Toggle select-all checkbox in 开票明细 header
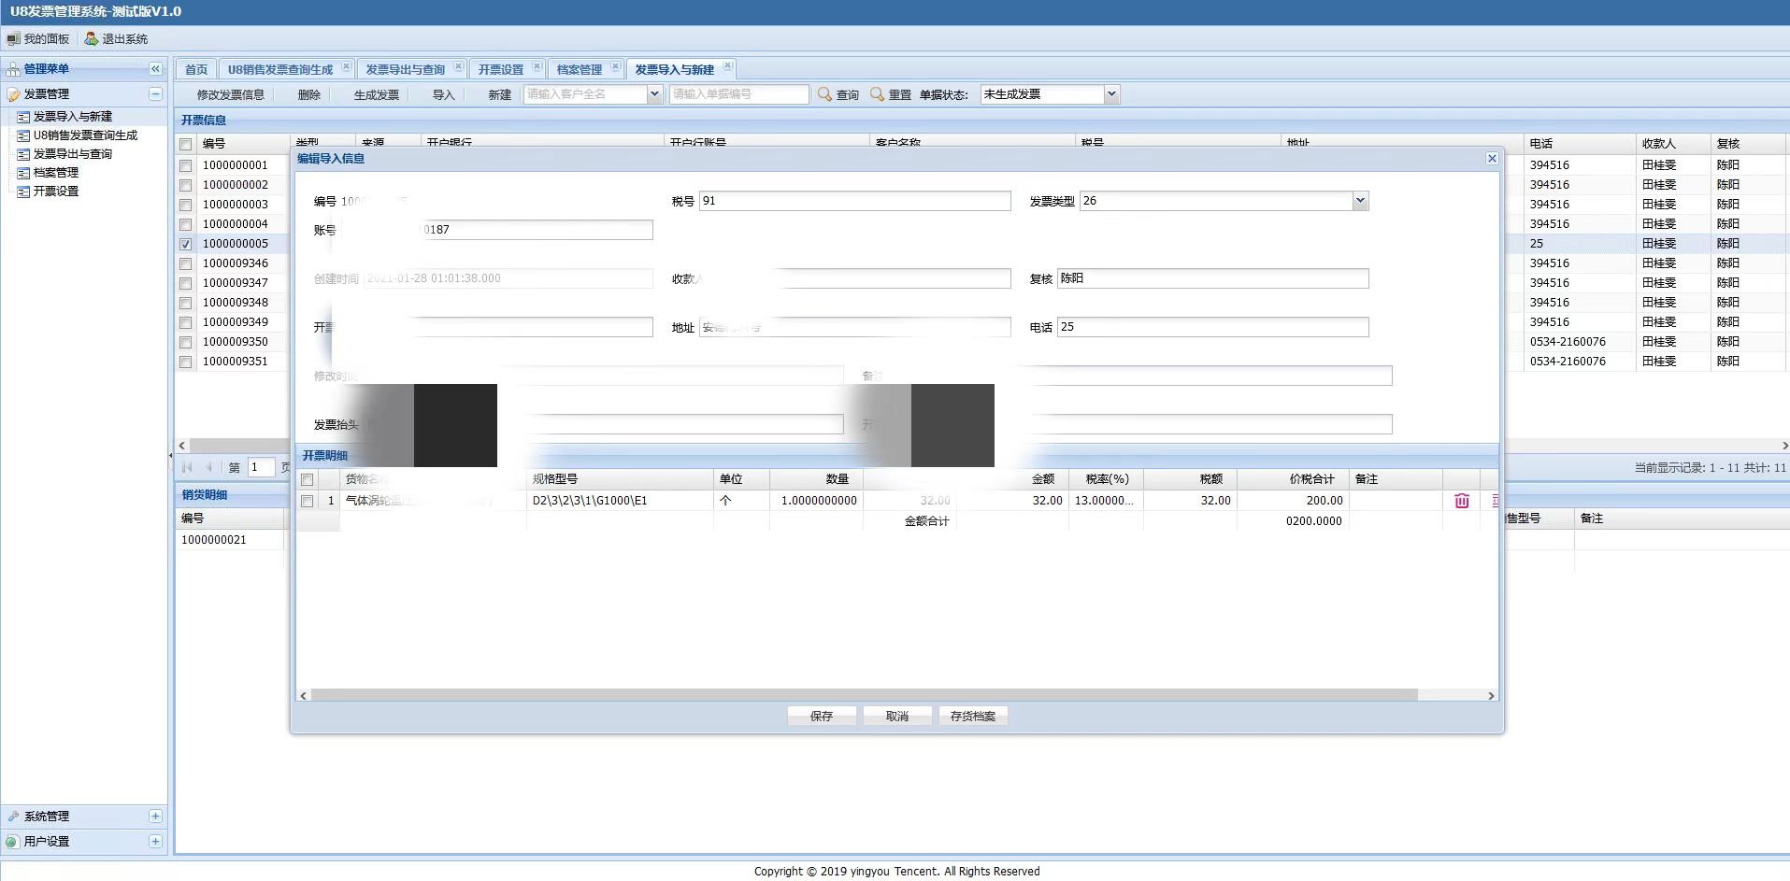The image size is (1790, 881). click(307, 479)
